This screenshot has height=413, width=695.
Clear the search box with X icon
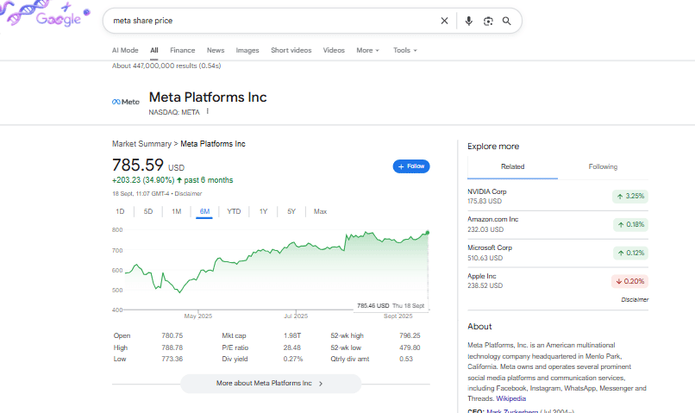[x=445, y=21]
